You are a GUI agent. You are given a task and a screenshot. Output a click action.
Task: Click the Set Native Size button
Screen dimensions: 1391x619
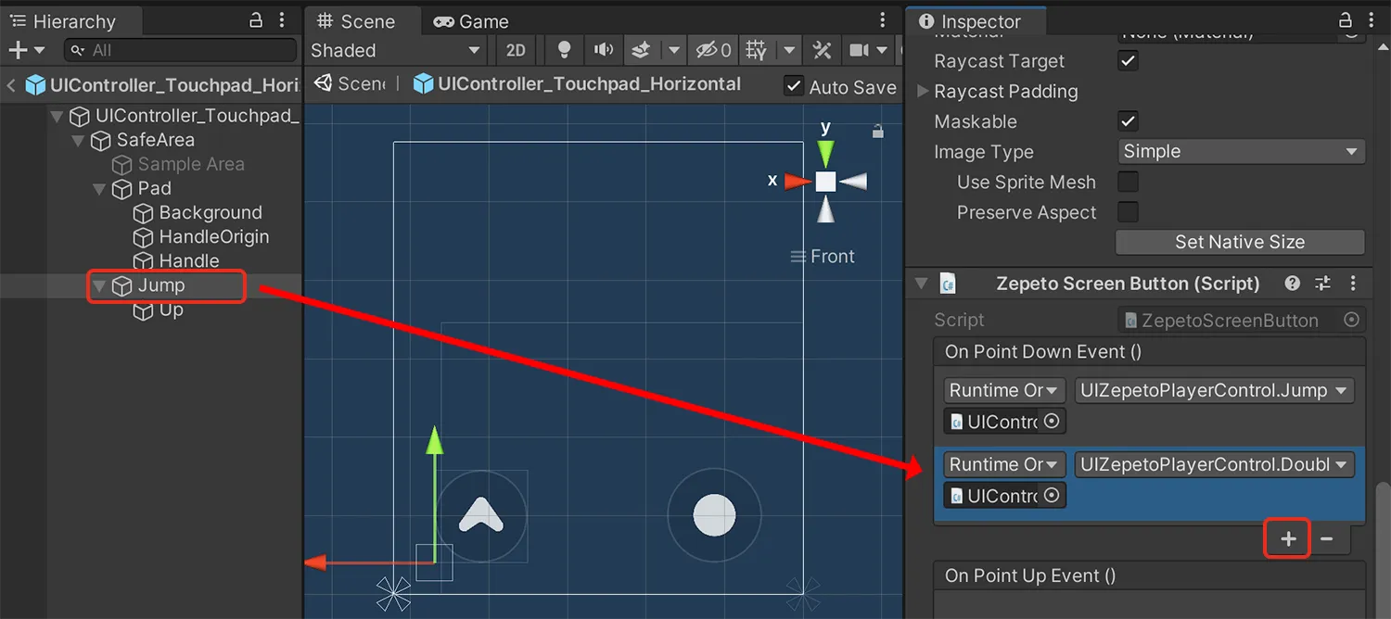(x=1240, y=242)
